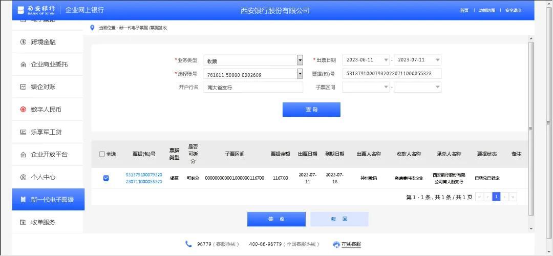Click the drawer name 神州数码
Viewport: 553px width, 256px height.
pos(369,178)
